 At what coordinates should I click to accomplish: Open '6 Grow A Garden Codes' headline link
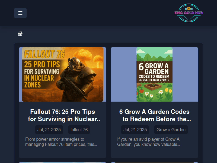coord(154,115)
